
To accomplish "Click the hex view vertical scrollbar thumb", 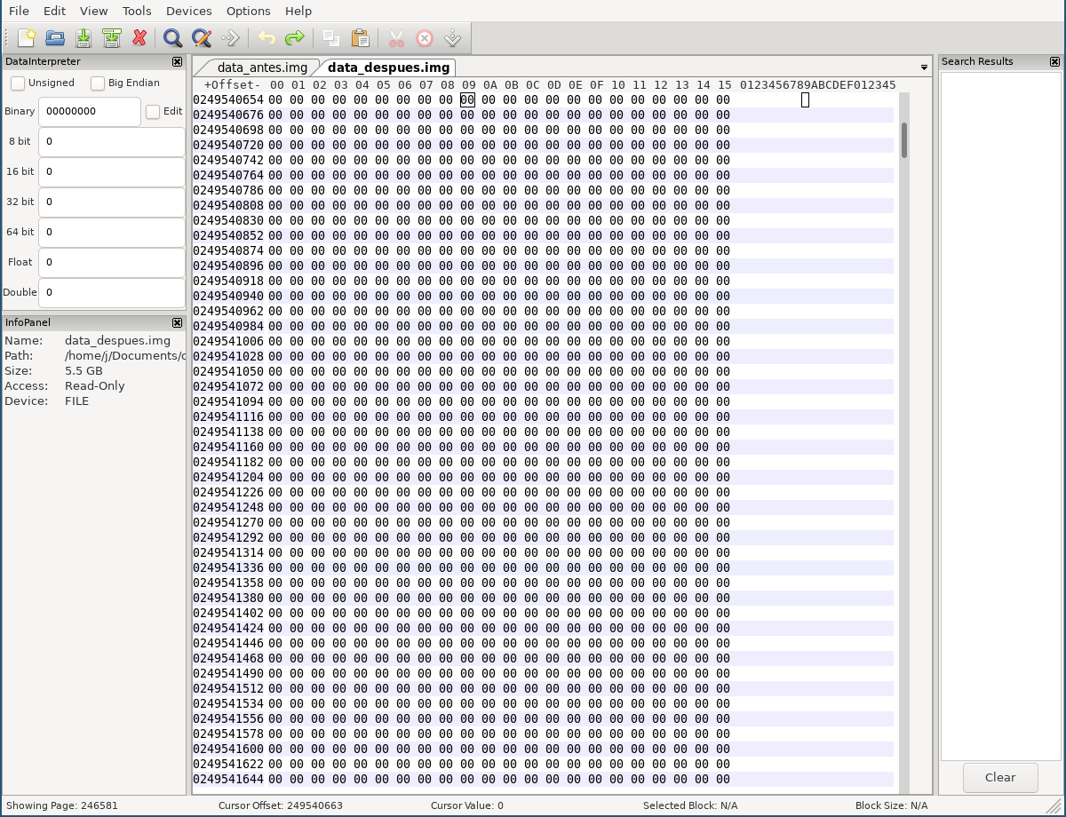I will click(904, 140).
